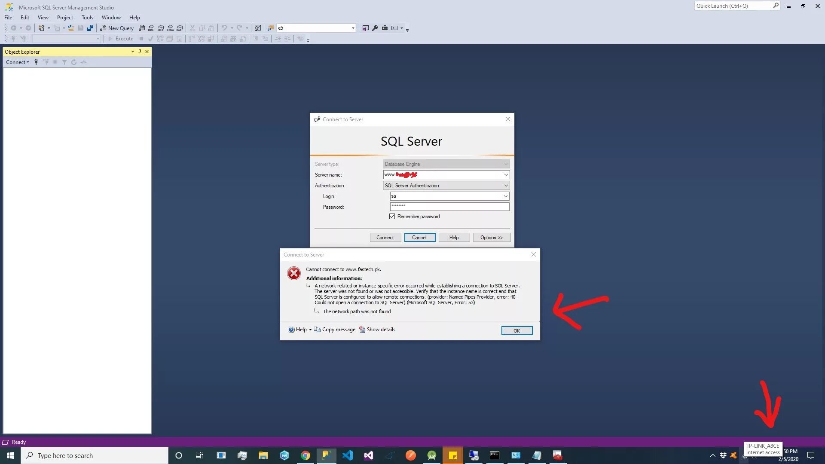The width and height of the screenshot is (825, 464).
Task: Click Options >> to expand connection settings
Action: click(491, 238)
